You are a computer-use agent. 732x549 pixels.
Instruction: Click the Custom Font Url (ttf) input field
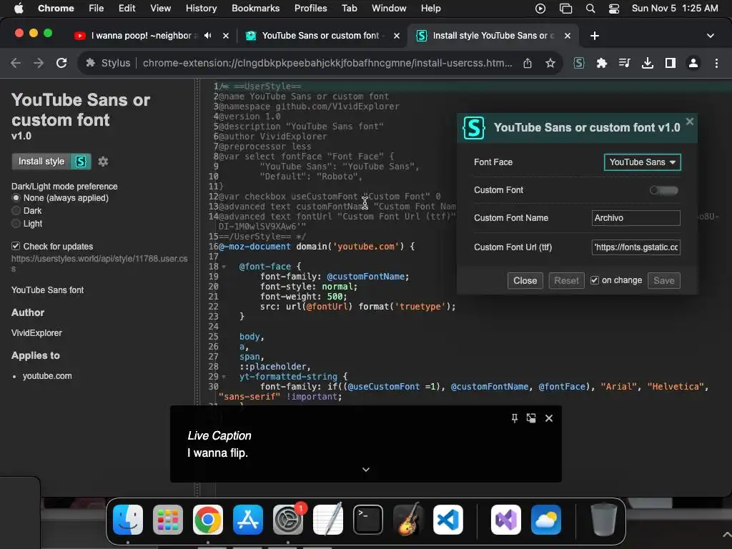point(635,247)
